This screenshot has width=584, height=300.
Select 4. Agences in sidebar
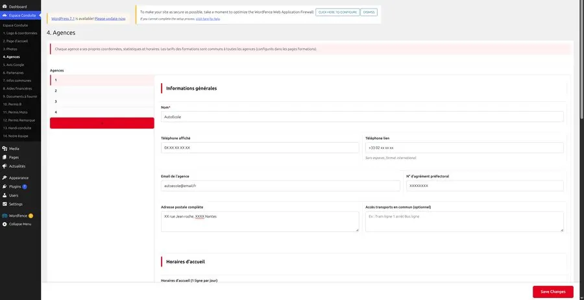pos(12,56)
